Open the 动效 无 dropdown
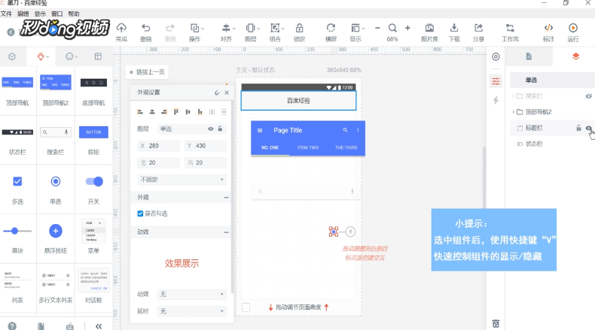Image resolution: width=595 pixels, height=330 pixels. (x=191, y=294)
